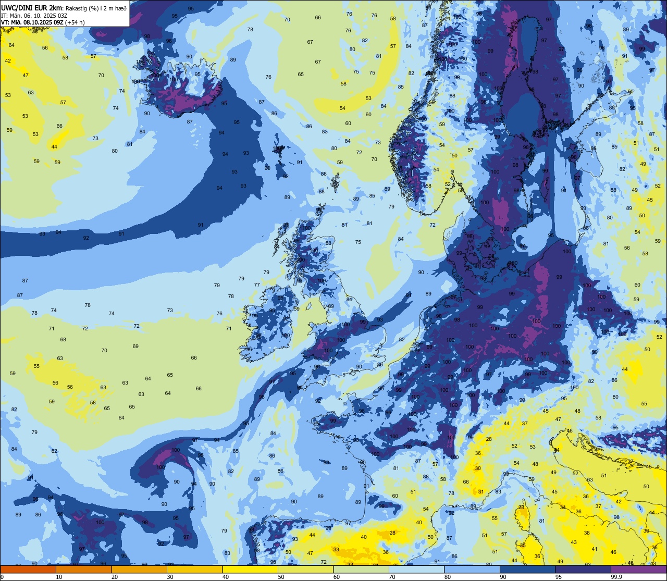Click the legend tick label '50'
Viewport: 667px width, 581px height.
pos(281,576)
